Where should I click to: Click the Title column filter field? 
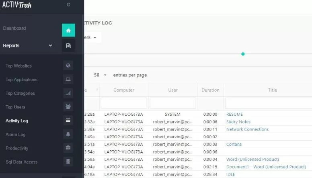pos(269,103)
